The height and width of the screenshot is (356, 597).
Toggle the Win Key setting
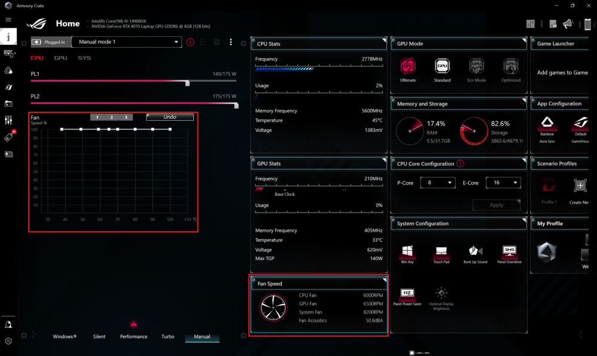(x=408, y=253)
